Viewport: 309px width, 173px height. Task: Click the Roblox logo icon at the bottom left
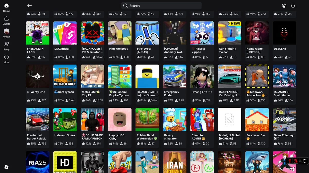click(6, 167)
